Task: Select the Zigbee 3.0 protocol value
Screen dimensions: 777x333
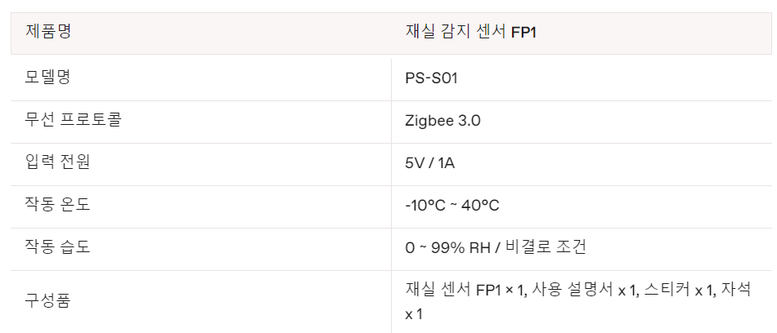Action: coord(442,122)
